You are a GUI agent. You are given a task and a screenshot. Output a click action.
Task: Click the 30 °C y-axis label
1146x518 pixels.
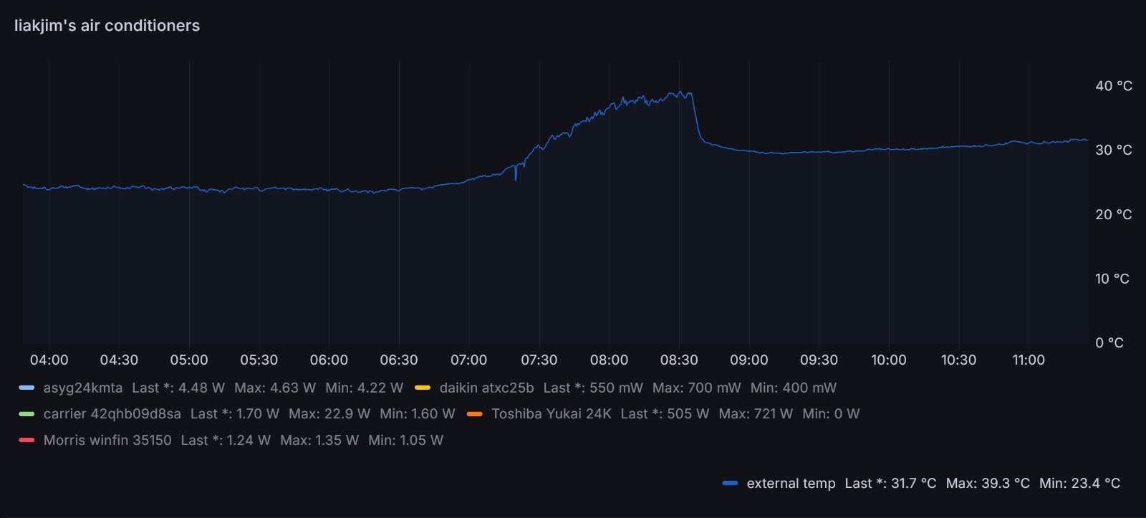[x=1114, y=150]
